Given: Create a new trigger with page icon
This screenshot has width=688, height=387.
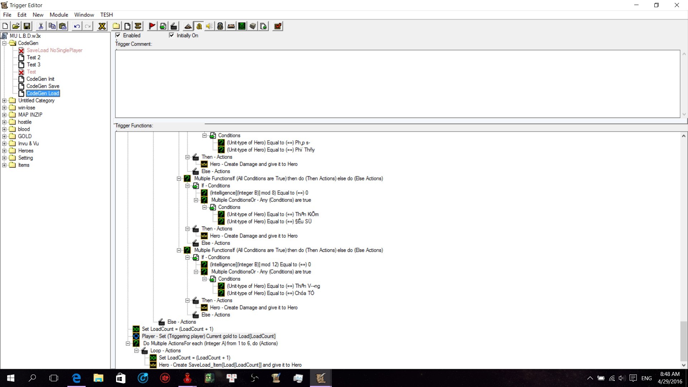Looking at the screenshot, I should coord(127,26).
